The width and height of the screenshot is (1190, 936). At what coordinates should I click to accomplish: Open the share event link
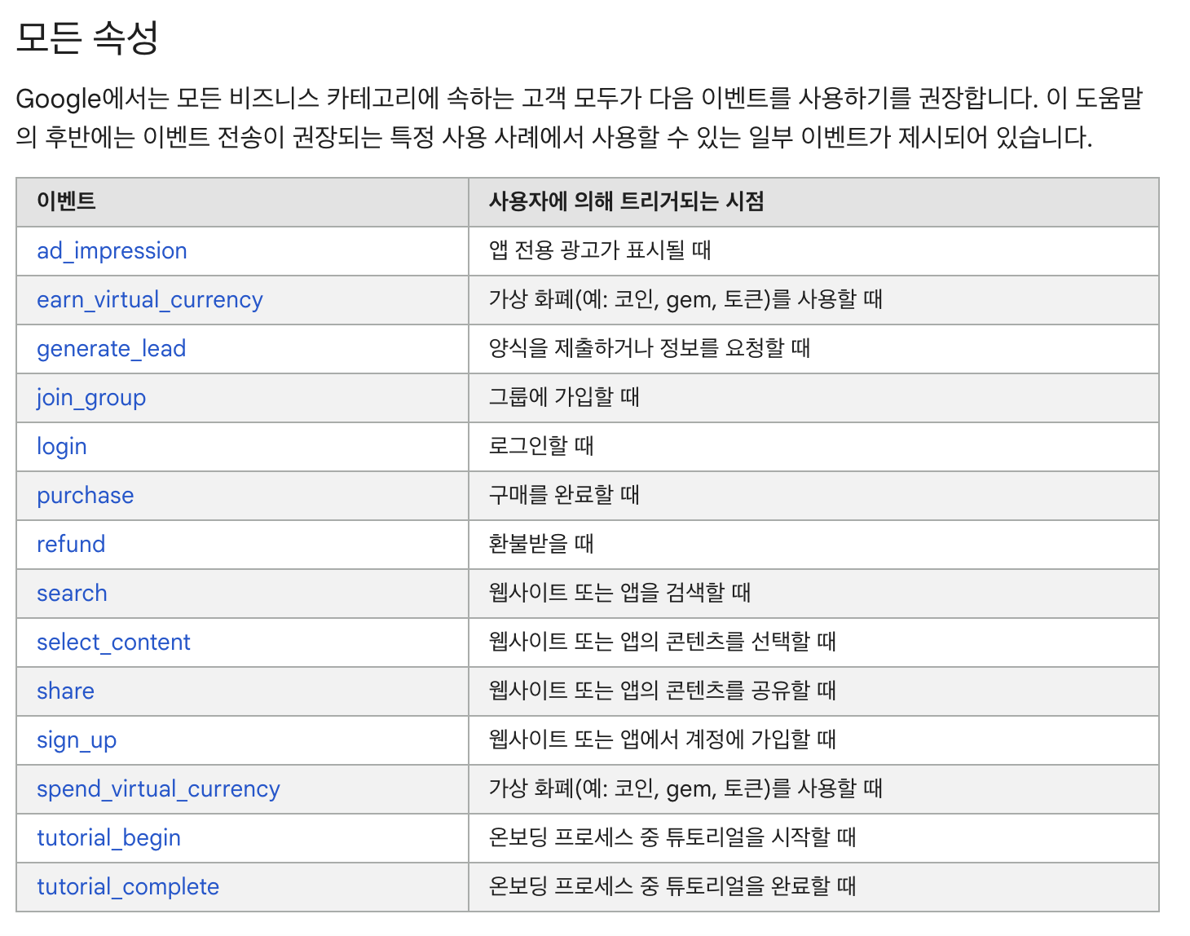[x=65, y=691]
